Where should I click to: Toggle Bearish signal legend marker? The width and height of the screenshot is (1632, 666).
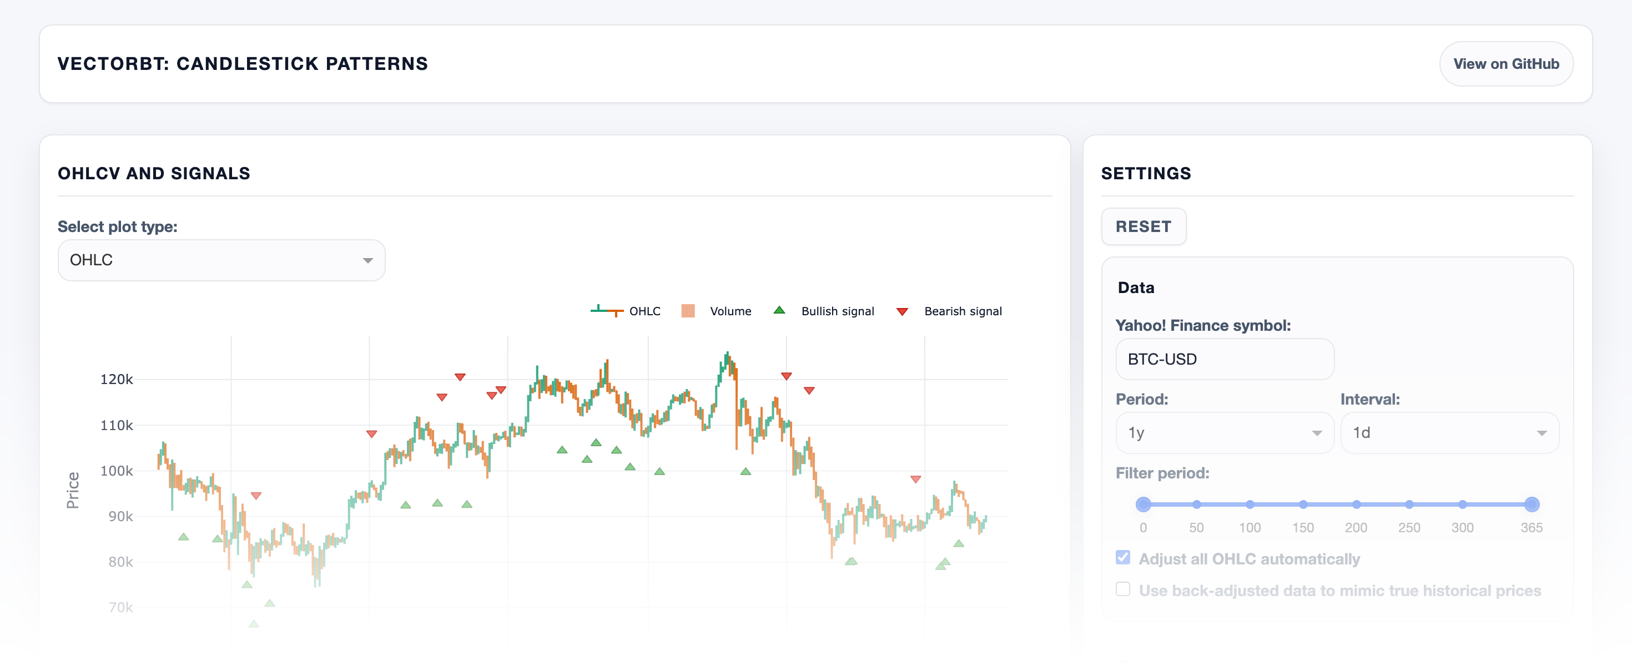[902, 311]
